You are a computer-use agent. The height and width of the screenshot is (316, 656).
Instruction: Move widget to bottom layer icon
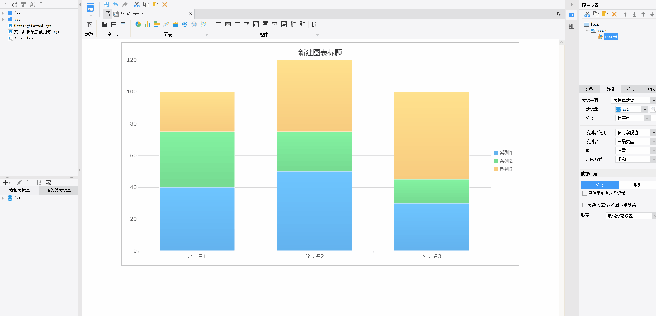634,14
